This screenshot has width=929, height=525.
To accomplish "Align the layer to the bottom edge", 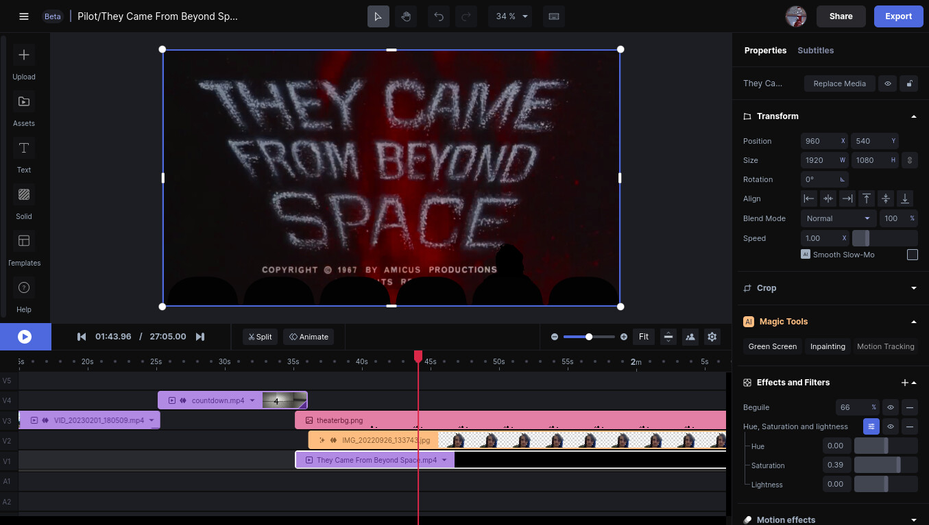I will click(x=905, y=199).
